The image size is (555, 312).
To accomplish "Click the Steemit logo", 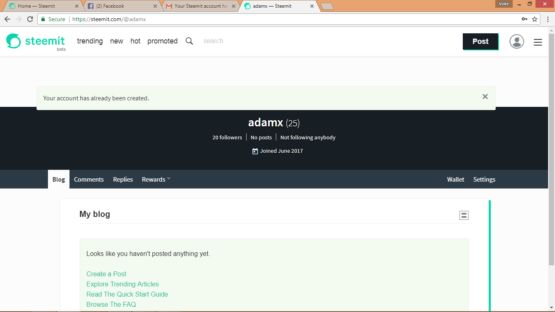I will click(35, 41).
